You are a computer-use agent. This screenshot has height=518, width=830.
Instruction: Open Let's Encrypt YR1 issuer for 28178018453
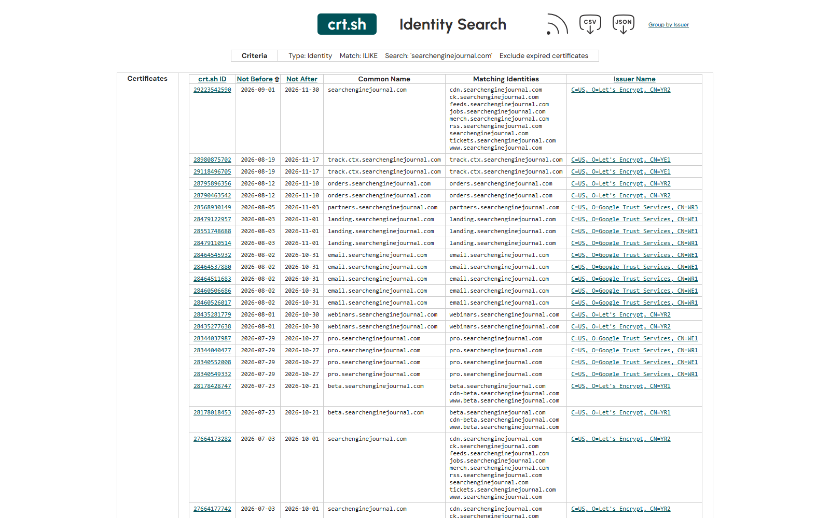coord(620,413)
